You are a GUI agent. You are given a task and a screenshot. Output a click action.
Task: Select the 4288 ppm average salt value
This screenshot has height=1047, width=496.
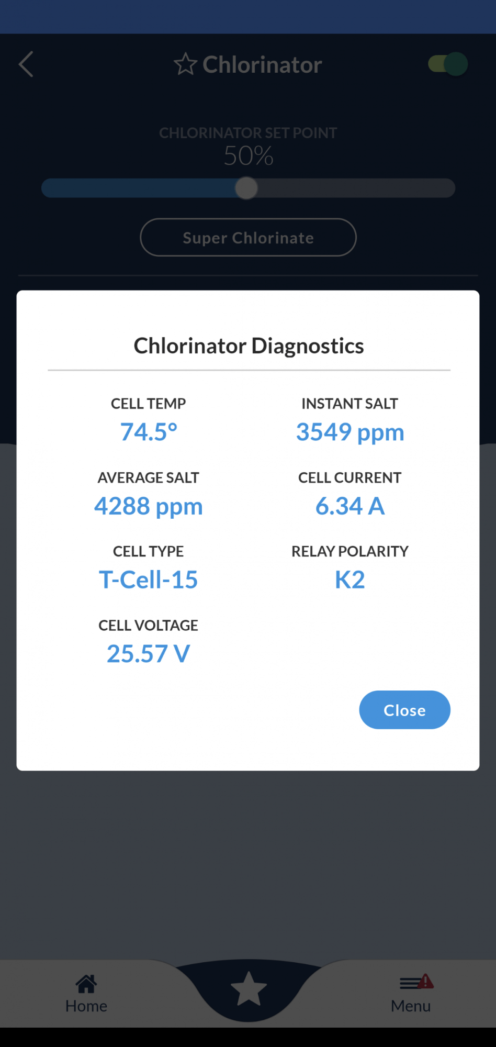[149, 506]
